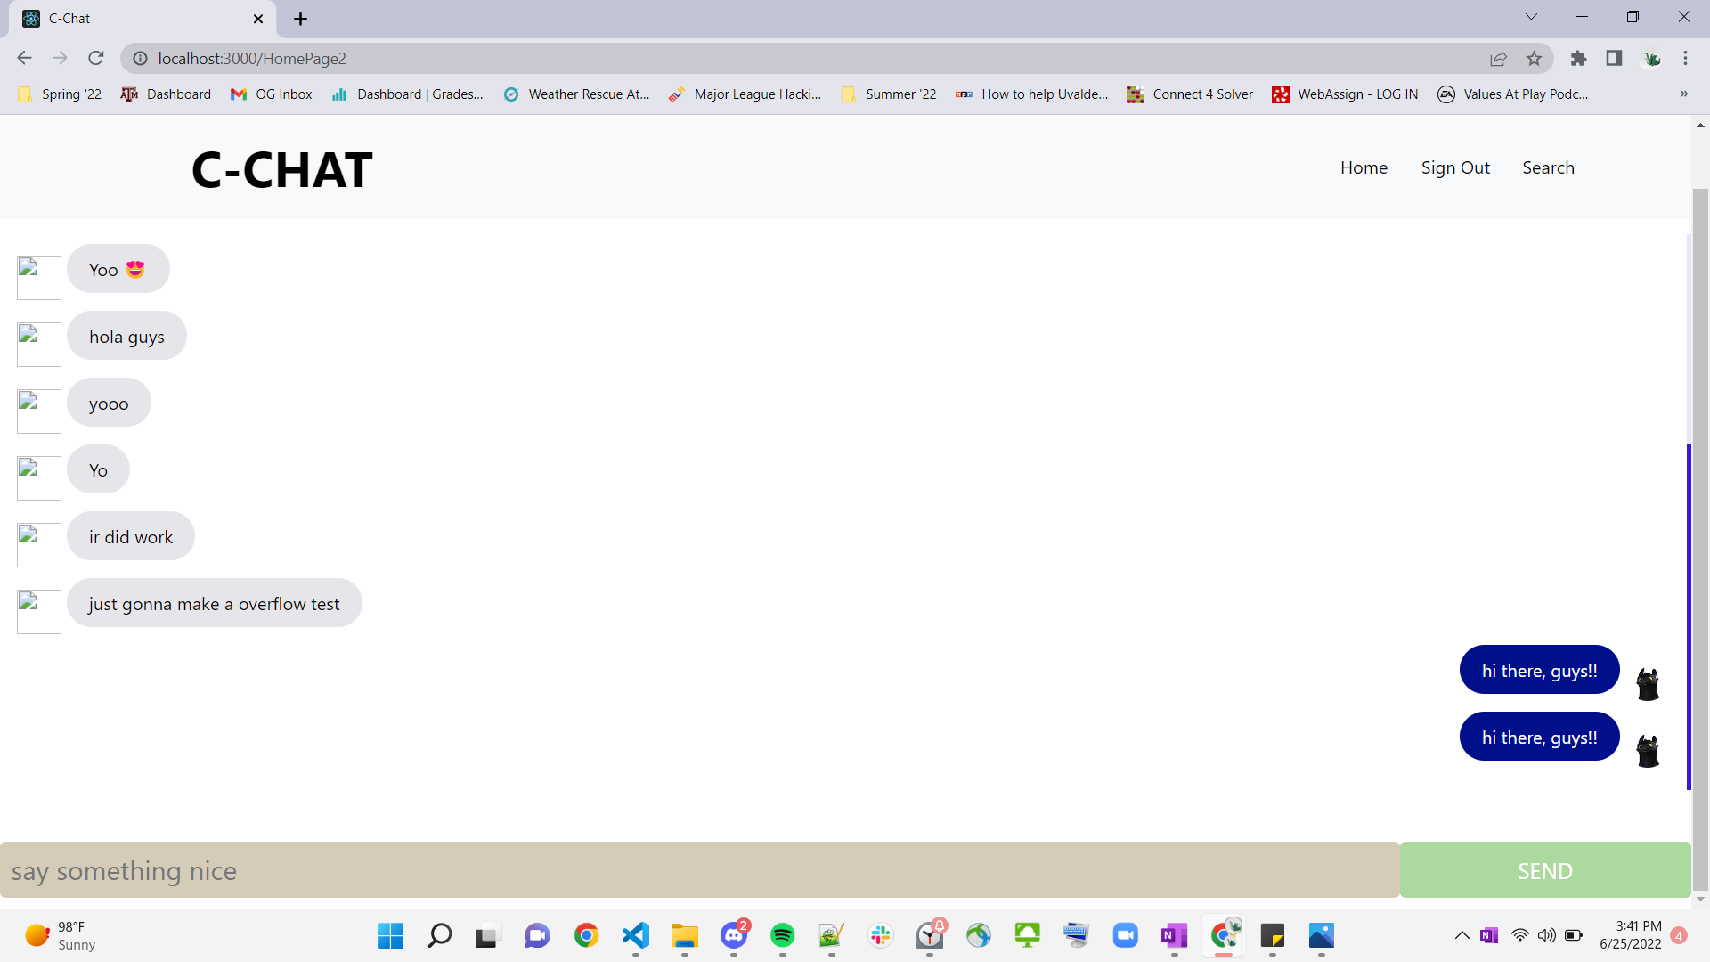The width and height of the screenshot is (1710, 962).
Task: Bookmark this page with star icon
Action: pyautogui.click(x=1534, y=59)
